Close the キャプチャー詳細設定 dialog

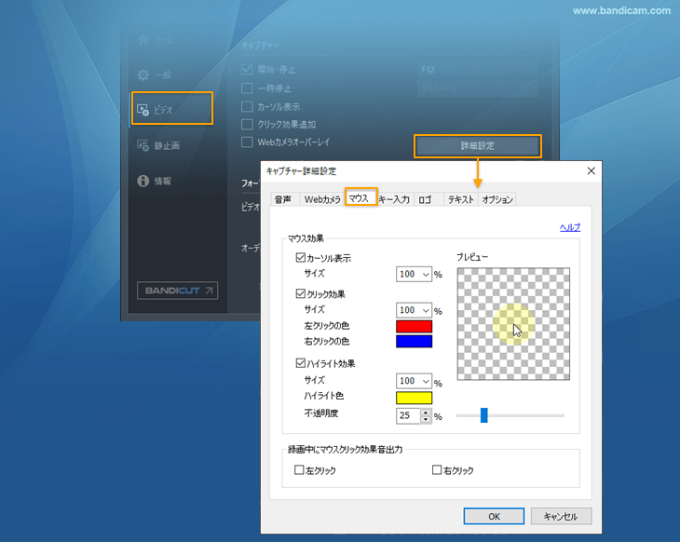[x=592, y=170]
